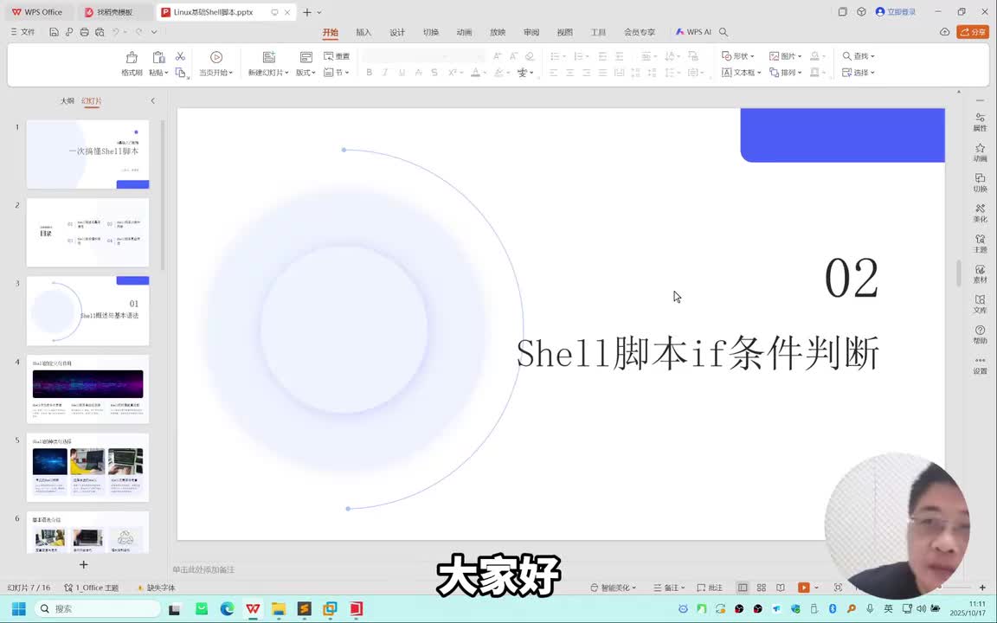Click the 立即登录 login button
The width and height of the screenshot is (997, 623).
click(x=896, y=11)
